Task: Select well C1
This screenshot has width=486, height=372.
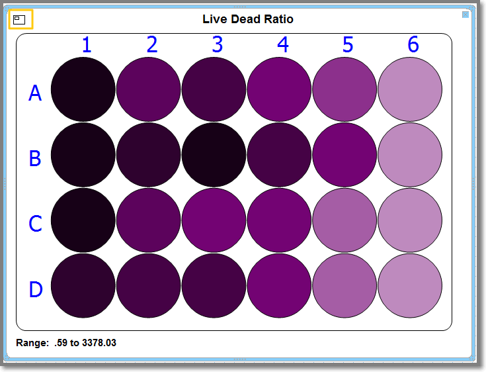Action: tap(83, 220)
